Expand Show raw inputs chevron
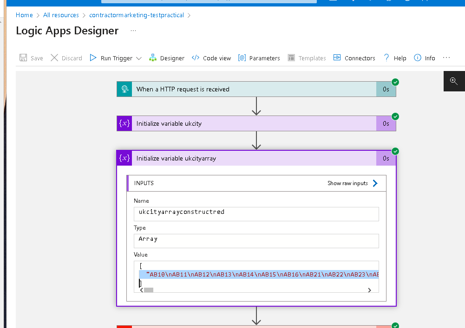465x328 pixels. click(375, 183)
